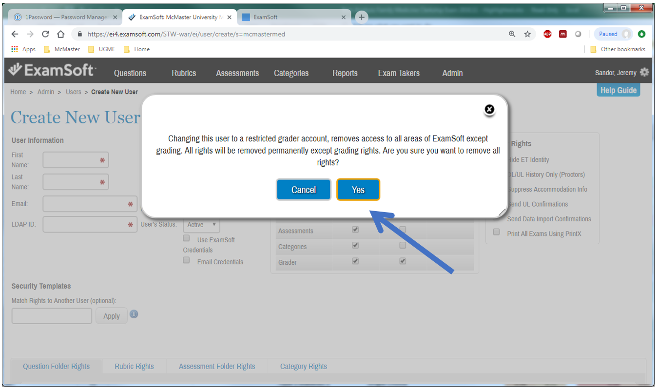The width and height of the screenshot is (658, 390).
Task: Go to Home in the breadcrumb
Action: [18, 92]
